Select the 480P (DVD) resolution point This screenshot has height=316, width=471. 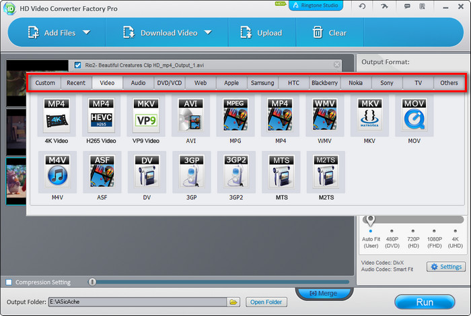click(x=392, y=231)
